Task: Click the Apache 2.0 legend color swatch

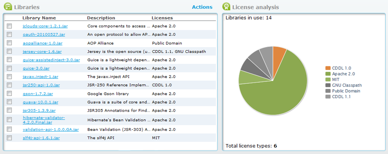Action: pyautogui.click(x=327, y=74)
